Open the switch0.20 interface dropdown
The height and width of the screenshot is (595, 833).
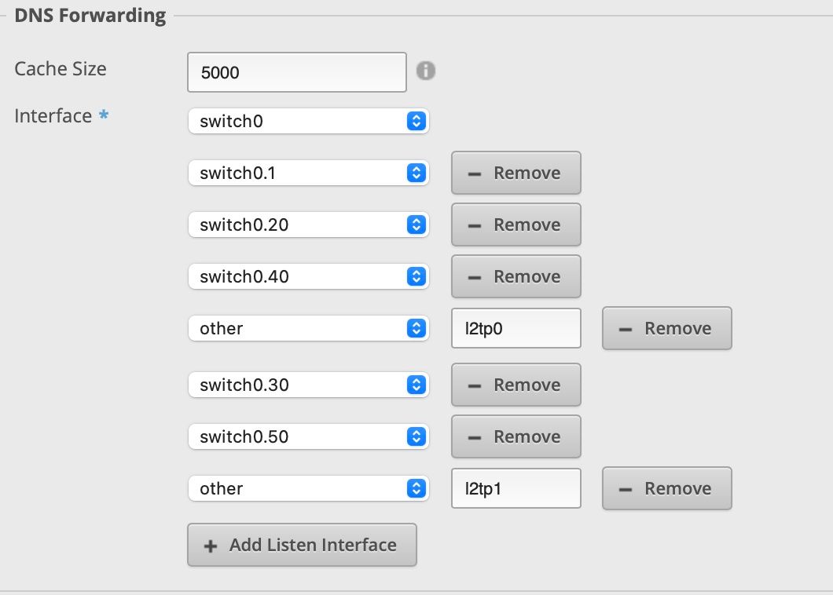pyautogui.click(x=308, y=224)
